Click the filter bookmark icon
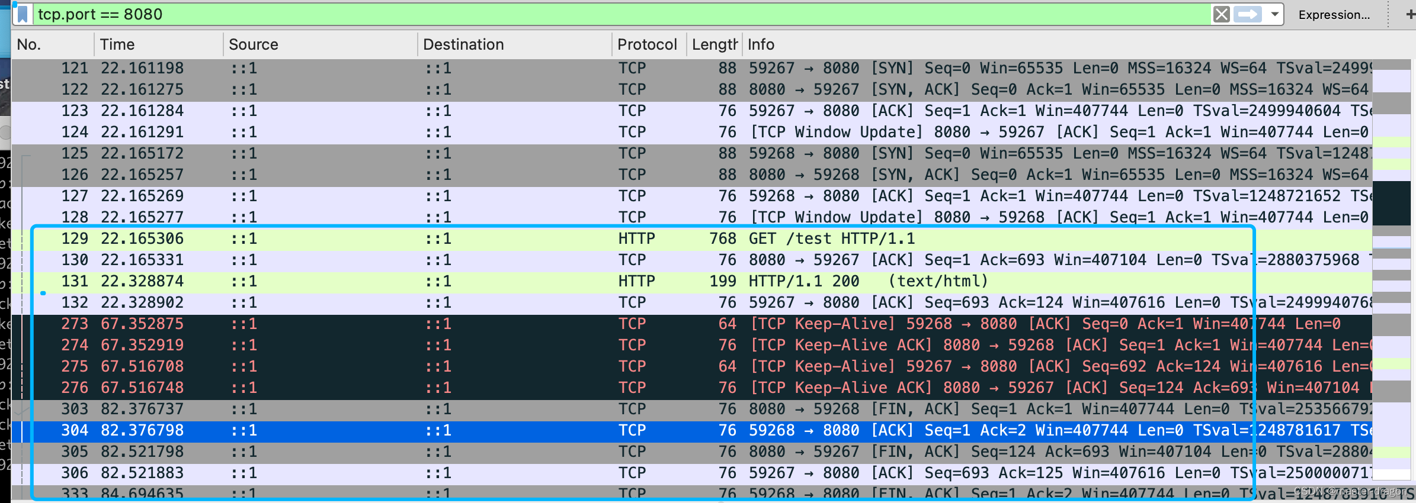This screenshot has width=1416, height=503. click(23, 14)
